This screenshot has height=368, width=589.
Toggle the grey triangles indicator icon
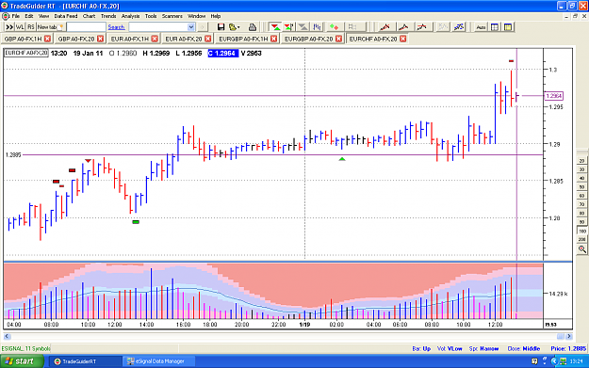[x=303, y=27]
